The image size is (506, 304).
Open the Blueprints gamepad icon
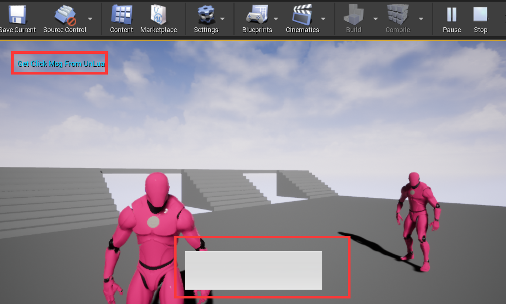coord(257,15)
